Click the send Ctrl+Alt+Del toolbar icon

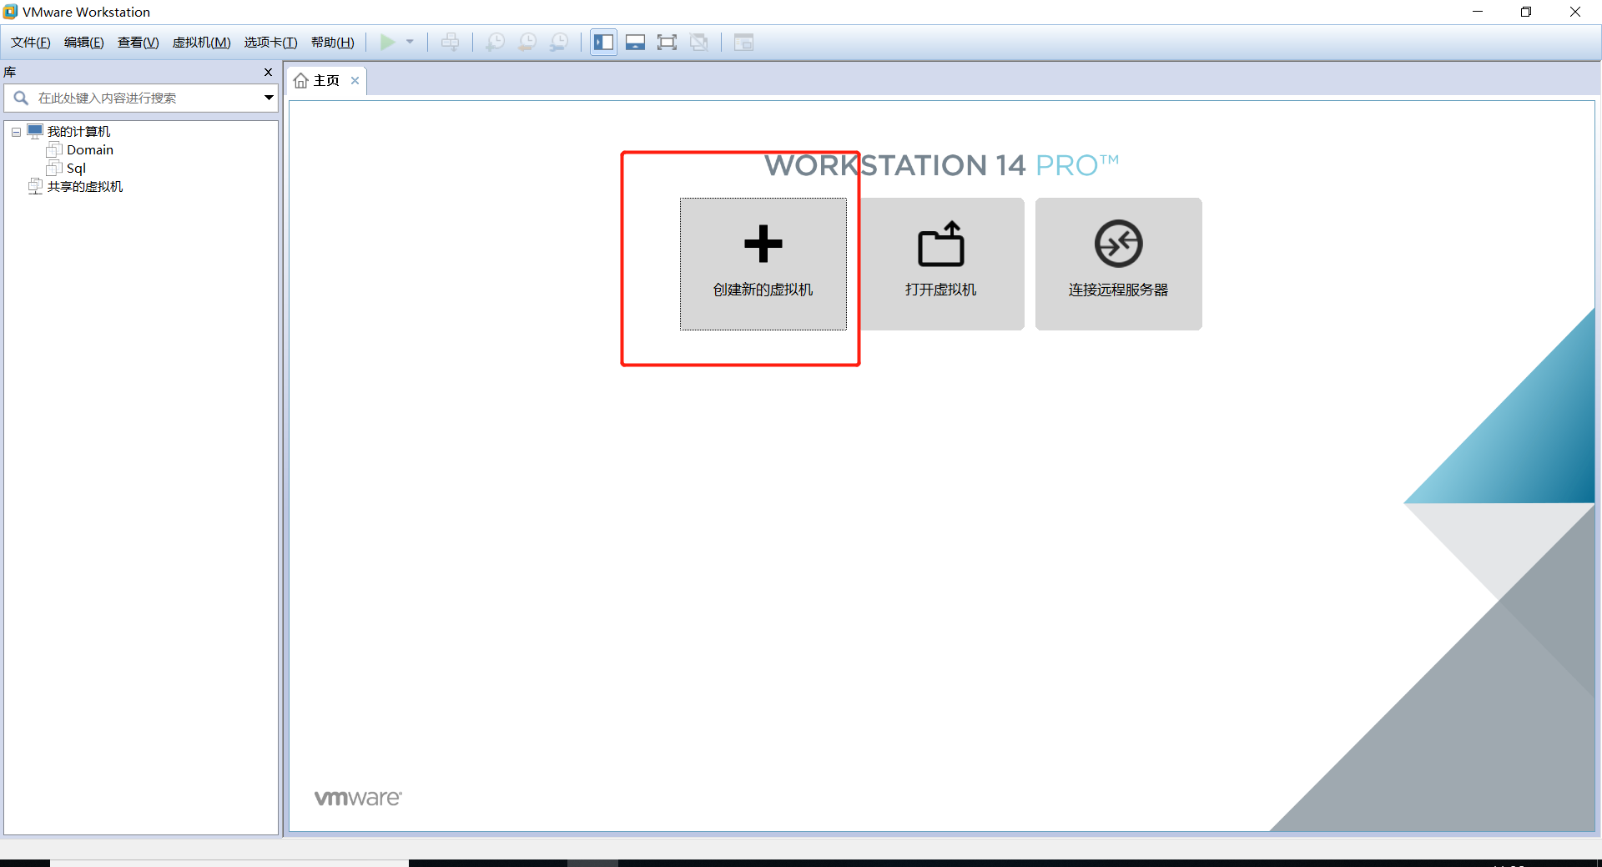tap(451, 43)
